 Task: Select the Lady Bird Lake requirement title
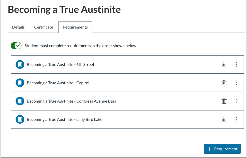click(64, 119)
